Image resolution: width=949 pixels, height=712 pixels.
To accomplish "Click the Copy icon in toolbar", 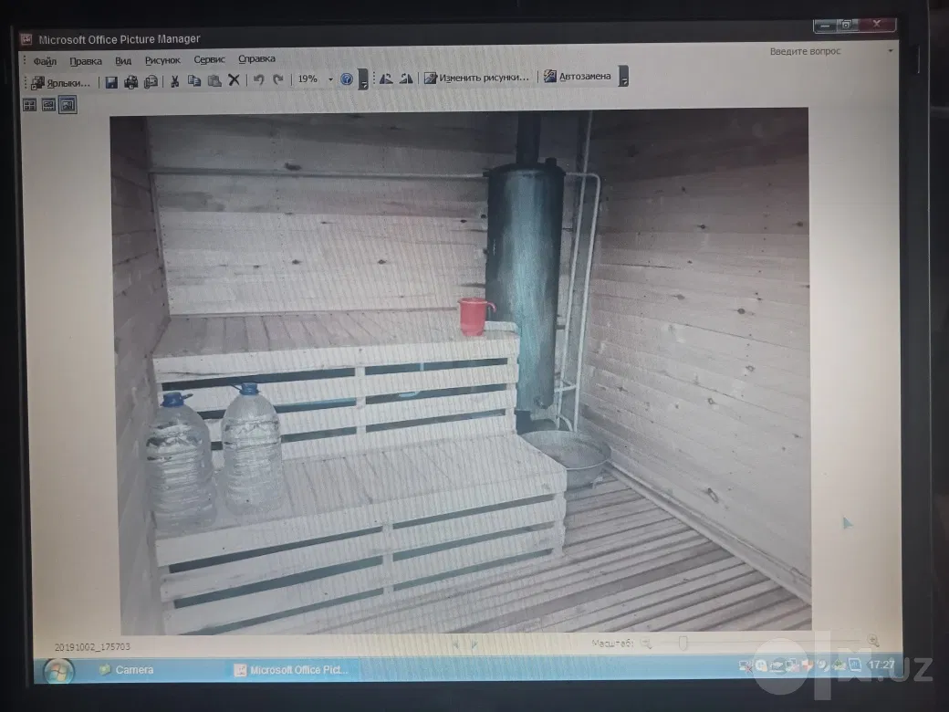I will [194, 80].
